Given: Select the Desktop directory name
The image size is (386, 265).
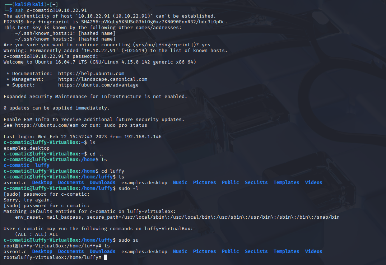Looking at the screenshot, I should (42, 182).
